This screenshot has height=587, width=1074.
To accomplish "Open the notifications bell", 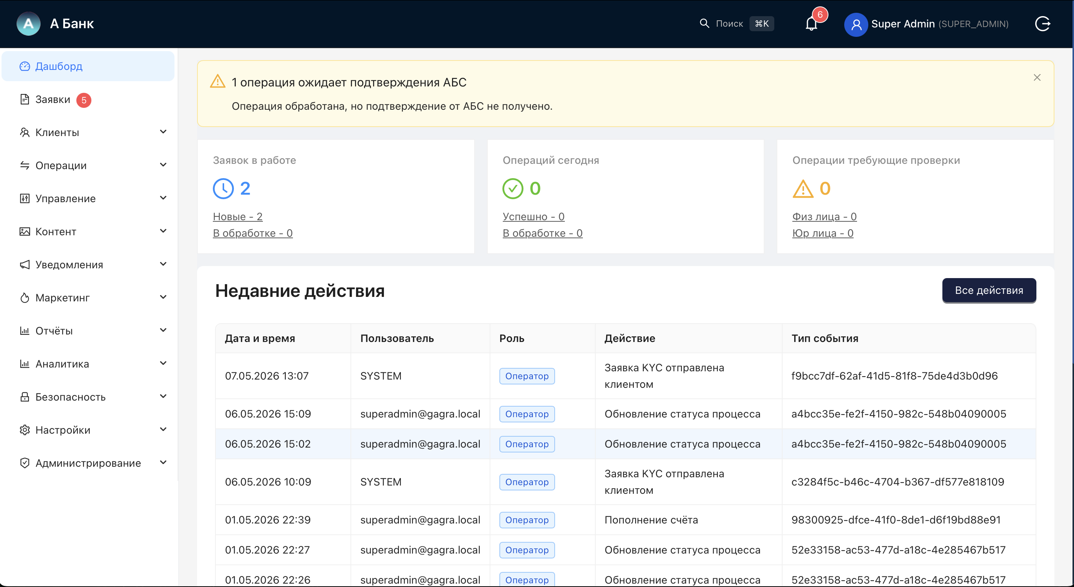I will [x=811, y=24].
